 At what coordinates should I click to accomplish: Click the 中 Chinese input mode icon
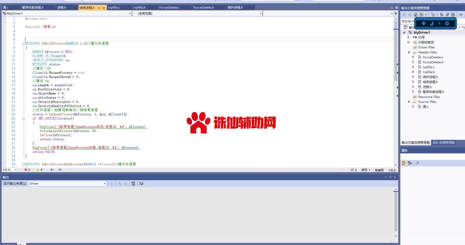(x=424, y=23)
